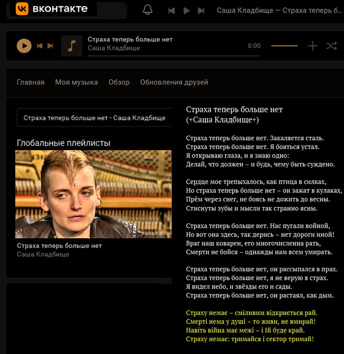Image resolution: width=344 pixels, height=354 pixels.
Task: Add track with the plus icon
Action: tap(313, 46)
